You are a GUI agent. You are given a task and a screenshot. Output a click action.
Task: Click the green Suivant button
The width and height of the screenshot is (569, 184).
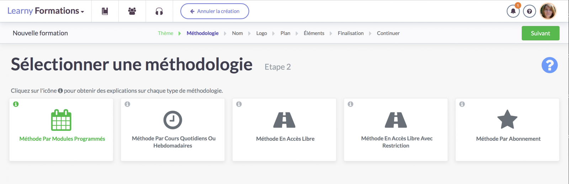point(541,33)
